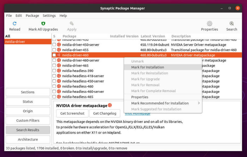Click Ubuntu support icon of nvidia-headless-390
This screenshot has width=247, height=157.
pyautogui.click(x=59, y=71)
